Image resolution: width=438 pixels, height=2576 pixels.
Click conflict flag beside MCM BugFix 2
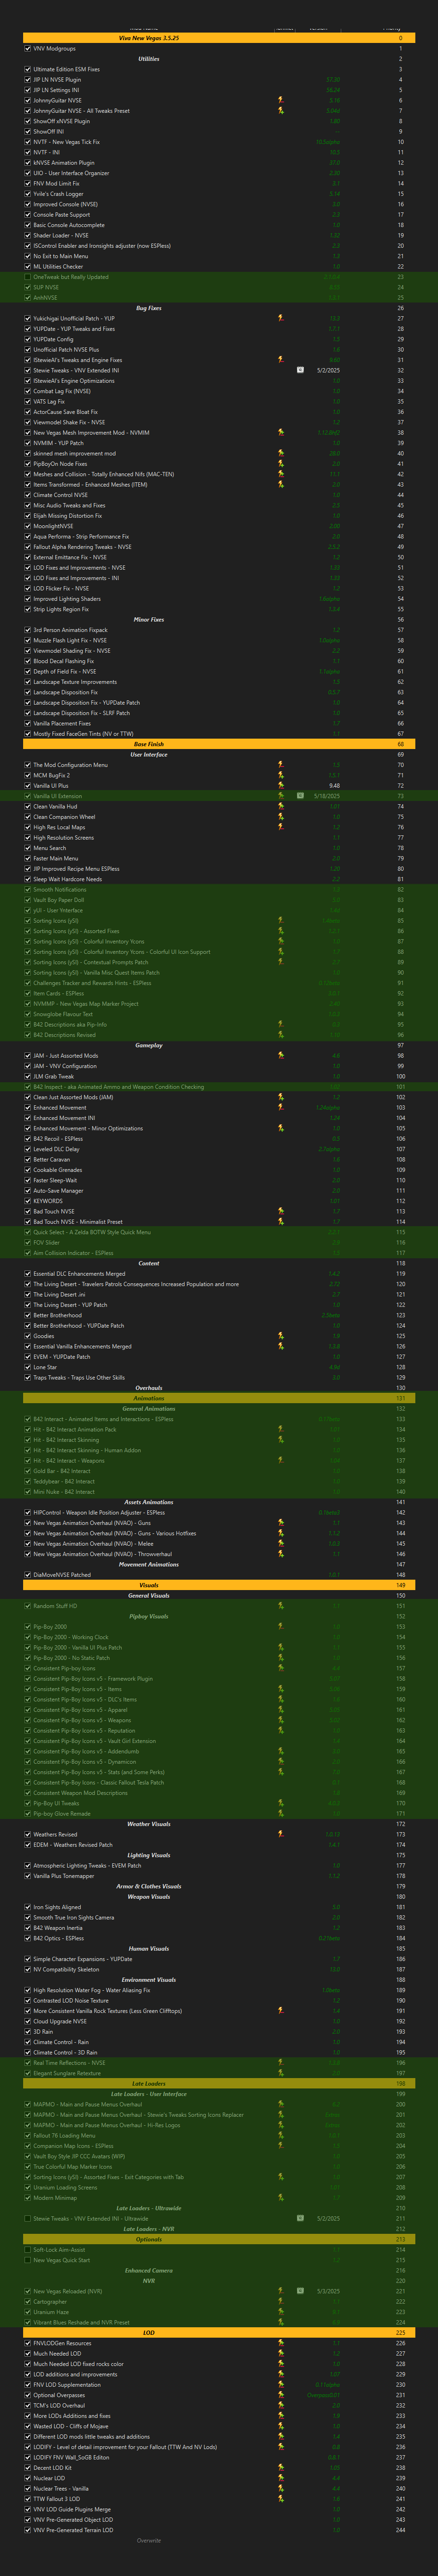[x=280, y=775]
